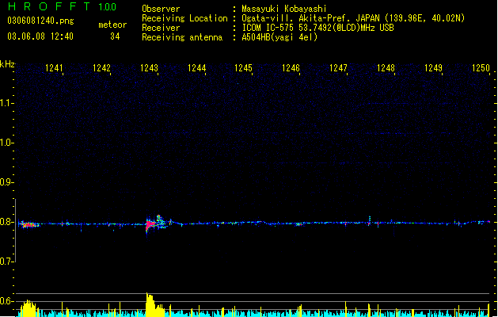
Task: Click the 1245 time axis marker
Action: click(243, 68)
